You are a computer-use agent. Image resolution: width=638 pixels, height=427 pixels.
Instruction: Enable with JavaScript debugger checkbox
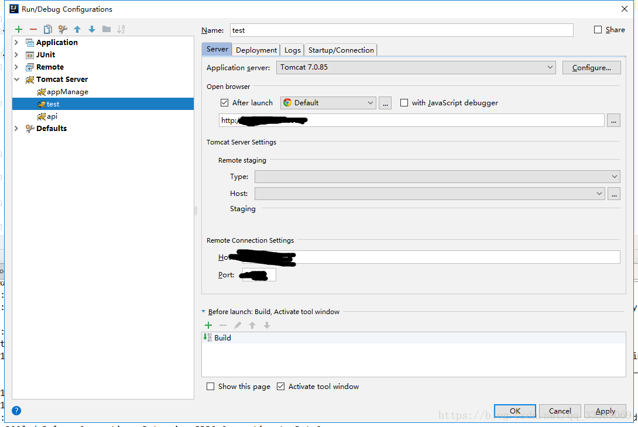tap(404, 103)
